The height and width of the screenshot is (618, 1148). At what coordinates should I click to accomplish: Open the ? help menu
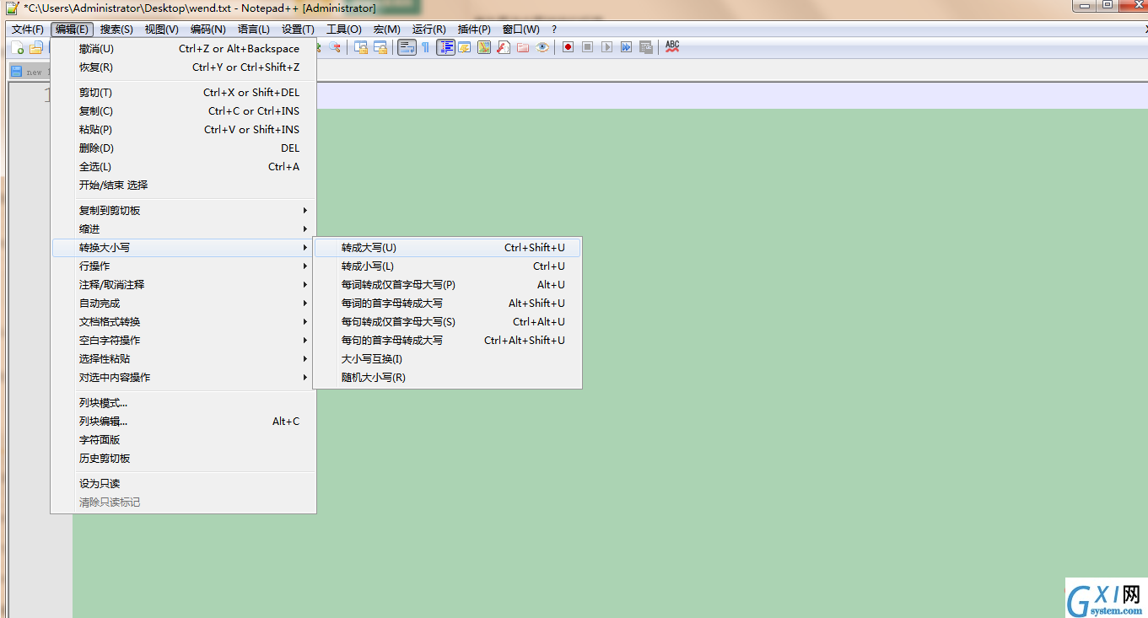(554, 30)
